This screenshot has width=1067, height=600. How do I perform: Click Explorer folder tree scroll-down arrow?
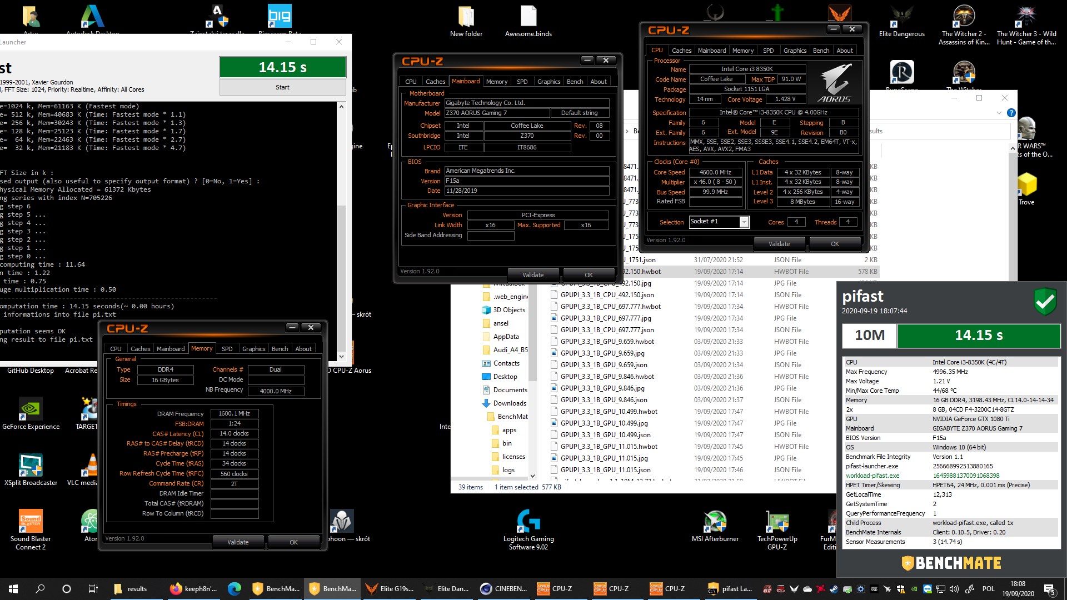(x=532, y=476)
